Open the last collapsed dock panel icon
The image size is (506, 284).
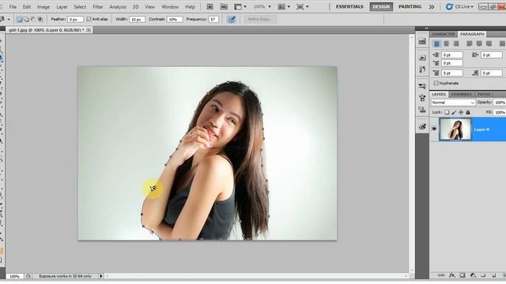pos(422,126)
